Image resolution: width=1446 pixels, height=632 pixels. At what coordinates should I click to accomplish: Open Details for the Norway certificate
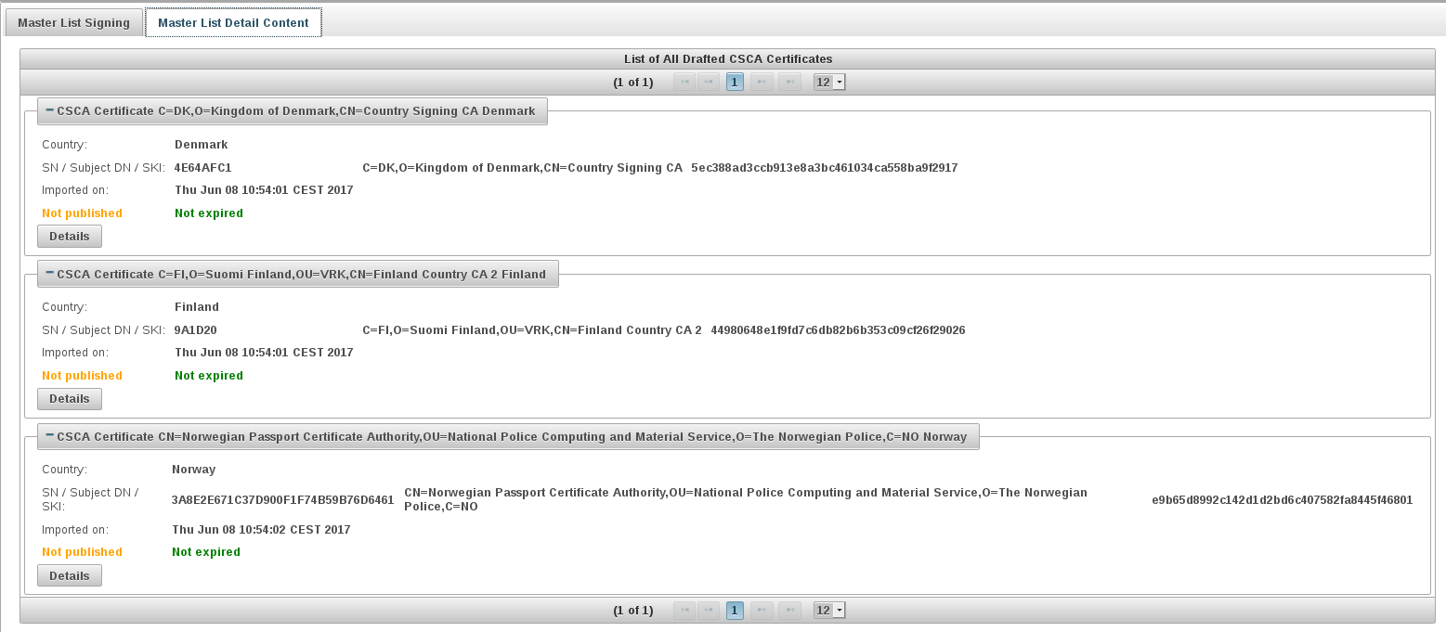(70, 575)
